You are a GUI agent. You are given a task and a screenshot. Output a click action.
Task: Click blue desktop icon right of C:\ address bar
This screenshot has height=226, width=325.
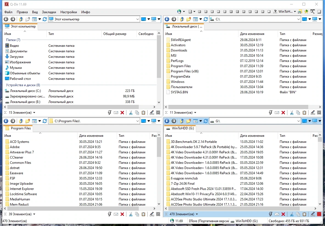point(304,19)
